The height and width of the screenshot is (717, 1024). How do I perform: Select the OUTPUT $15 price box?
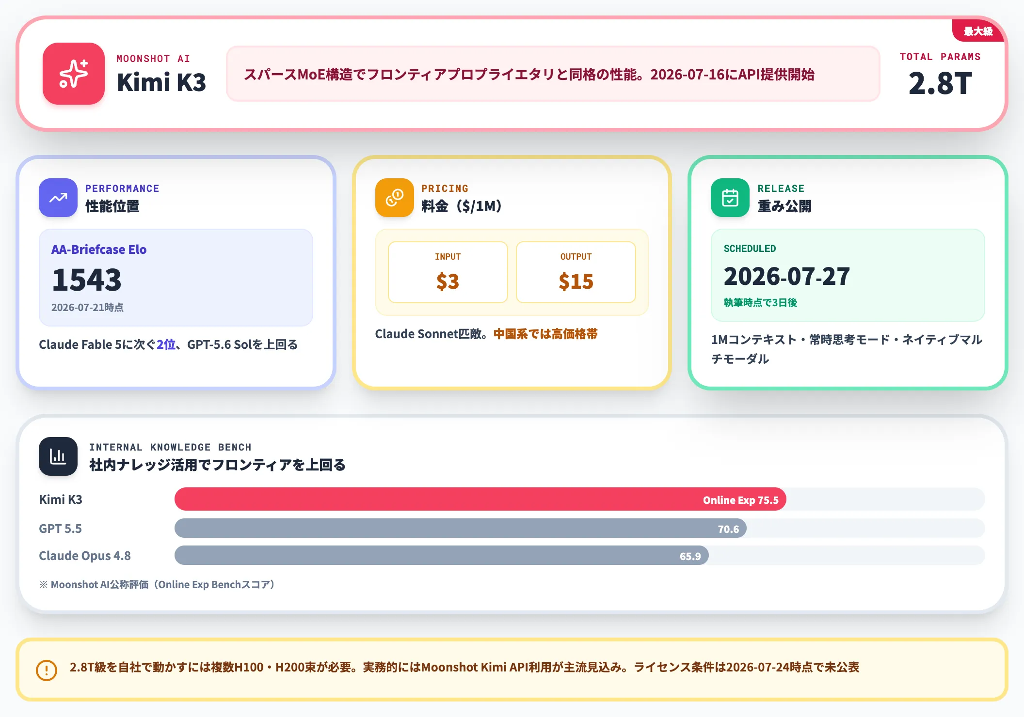coord(576,272)
